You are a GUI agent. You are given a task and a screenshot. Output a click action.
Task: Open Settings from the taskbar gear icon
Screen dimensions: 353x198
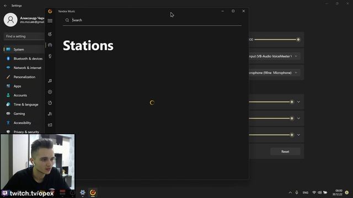click(x=83, y=193)
